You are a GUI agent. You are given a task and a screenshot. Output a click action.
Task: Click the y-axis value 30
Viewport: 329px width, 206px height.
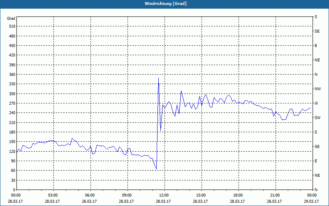13,180
